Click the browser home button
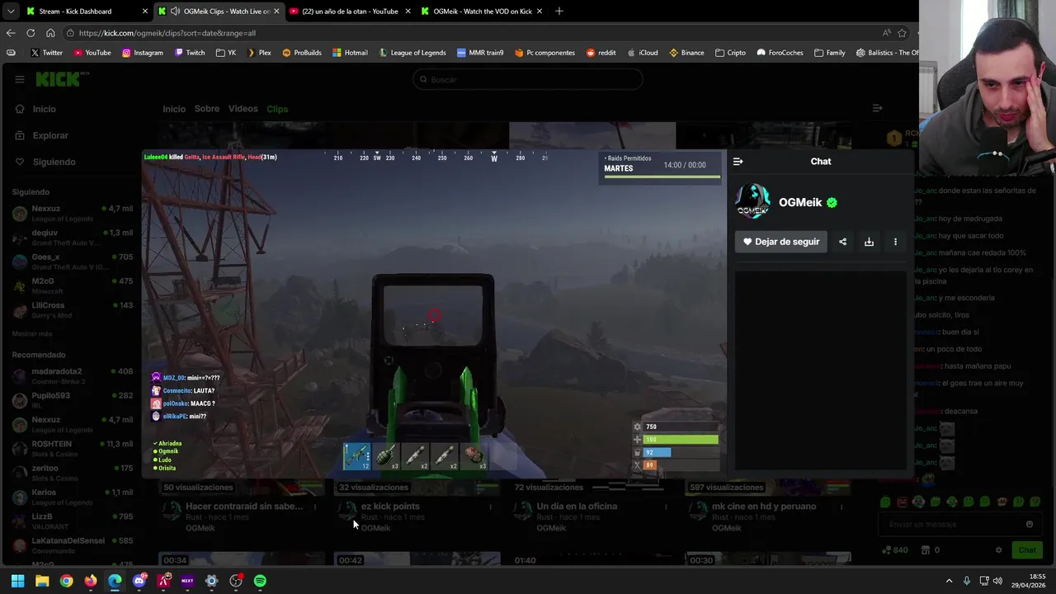This screenshot has height=594, width=1056. click(50, 33)
